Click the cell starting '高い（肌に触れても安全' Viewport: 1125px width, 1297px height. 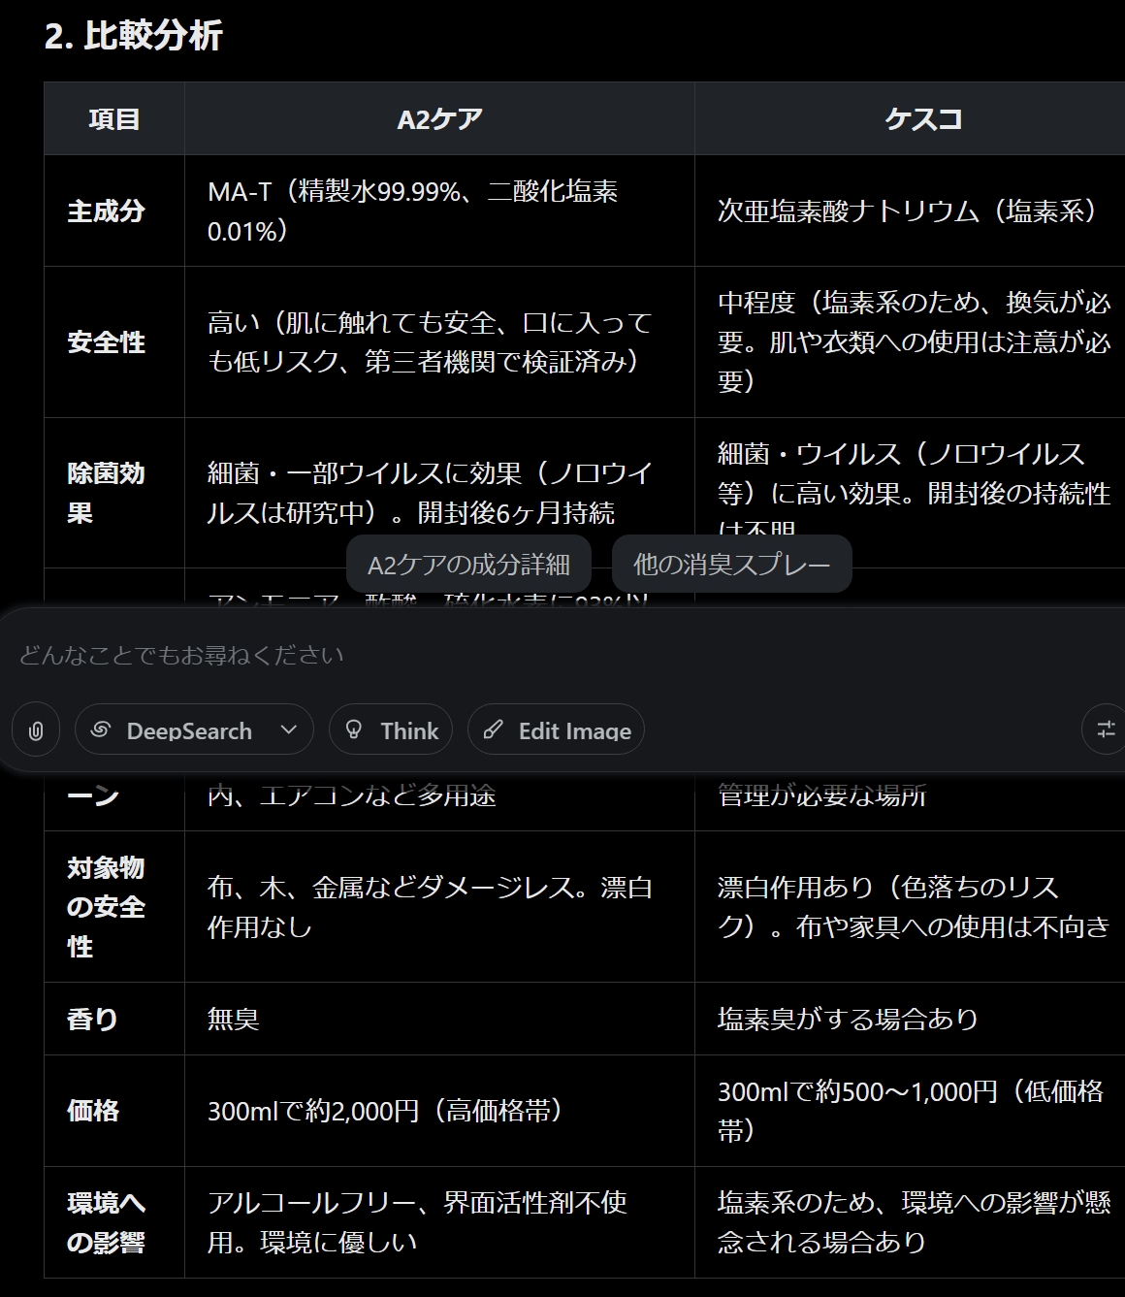439,341
